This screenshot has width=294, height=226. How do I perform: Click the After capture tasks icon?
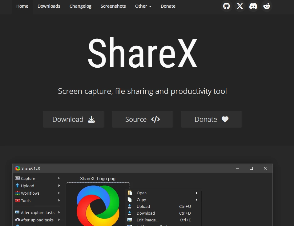coord(18,212)
